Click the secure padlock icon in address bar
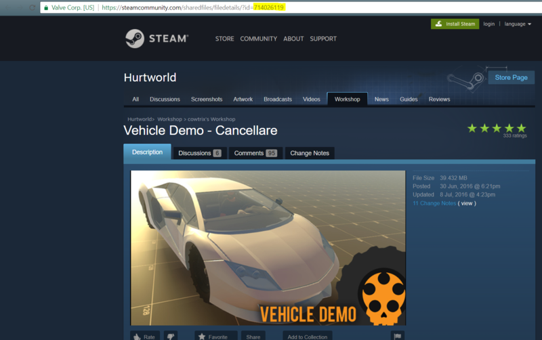542x340 pixels. (46, 7)
